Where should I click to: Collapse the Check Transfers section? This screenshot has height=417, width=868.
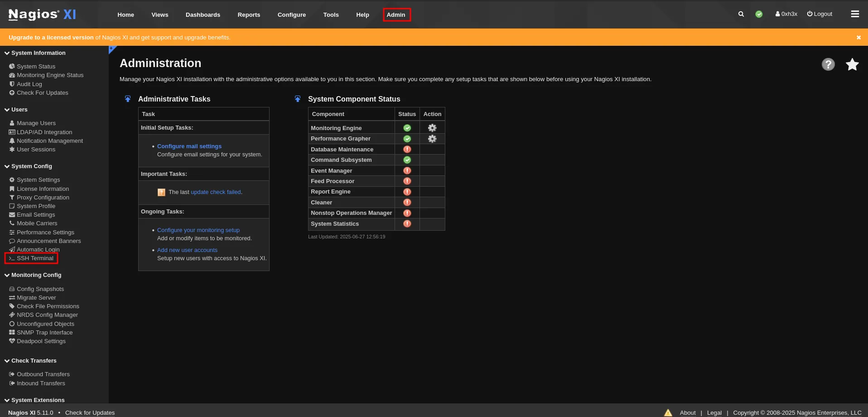coord(30,361)
